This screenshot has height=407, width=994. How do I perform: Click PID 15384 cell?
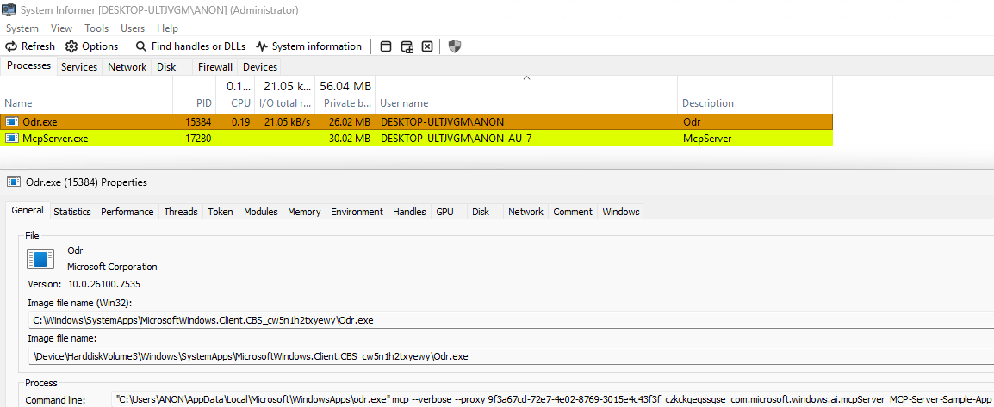pos(199,121)
